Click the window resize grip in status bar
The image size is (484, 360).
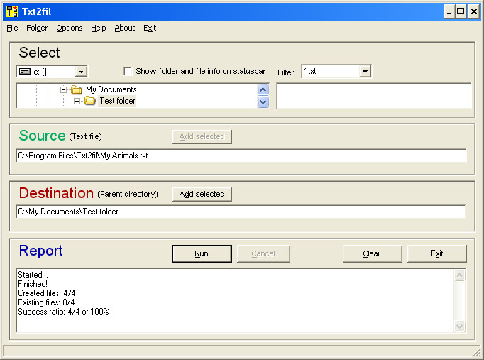tap(476, 352)
